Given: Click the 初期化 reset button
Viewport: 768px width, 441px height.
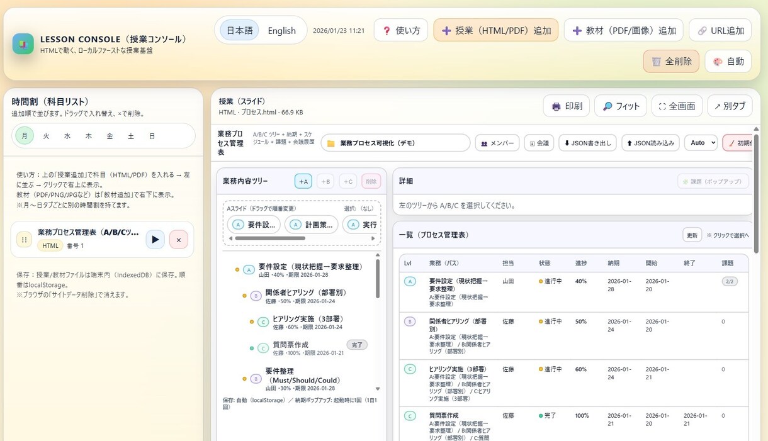Looking at the screenshot, I should click(738, 143).
